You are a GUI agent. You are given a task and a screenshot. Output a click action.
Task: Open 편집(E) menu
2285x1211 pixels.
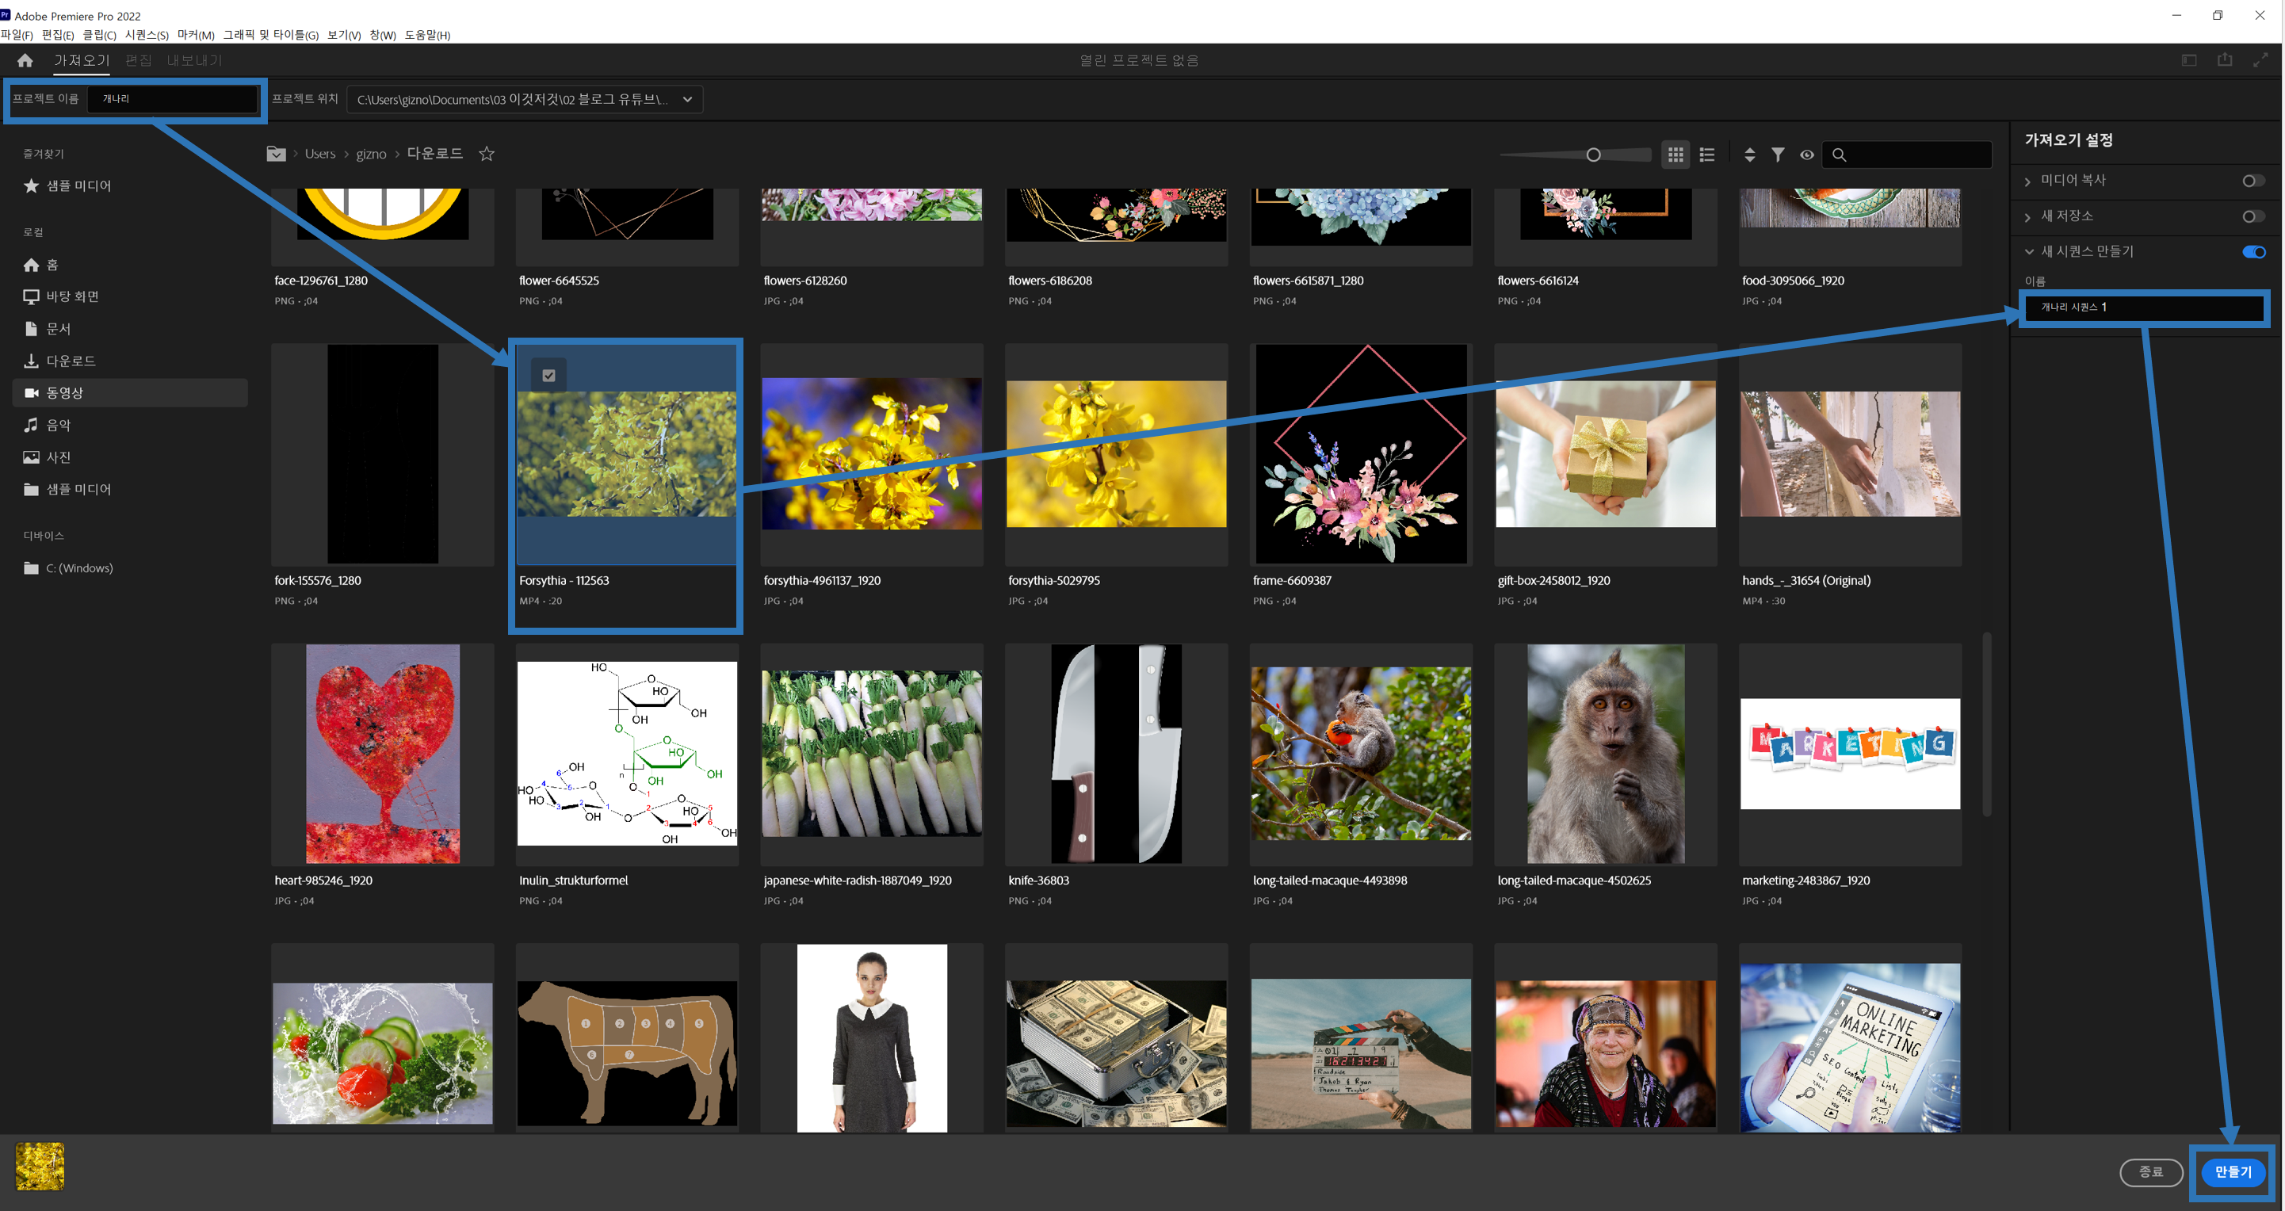click(58, 35)
